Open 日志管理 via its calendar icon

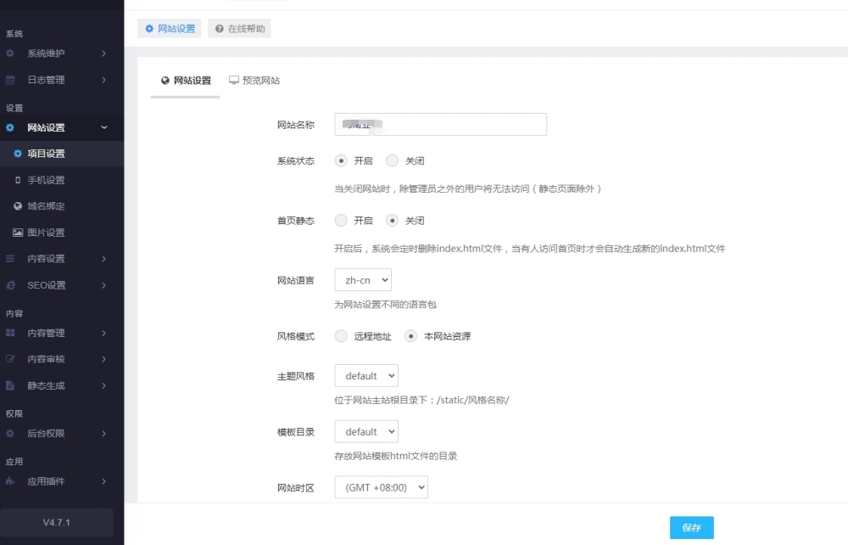(10, 79)
